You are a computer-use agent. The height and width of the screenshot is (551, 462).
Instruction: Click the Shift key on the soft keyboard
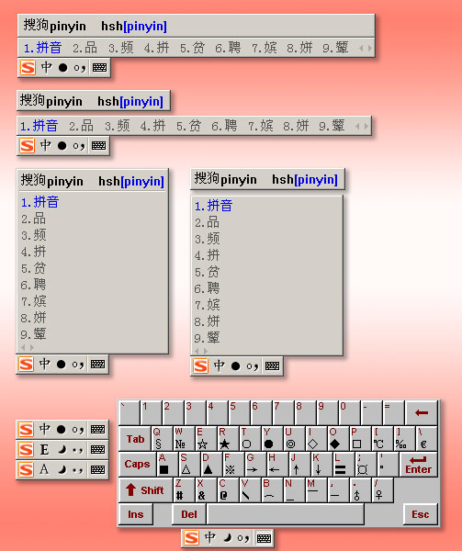(145, 489)
